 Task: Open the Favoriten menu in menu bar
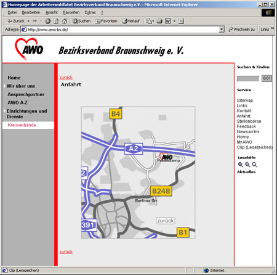(x=71, y=12)
